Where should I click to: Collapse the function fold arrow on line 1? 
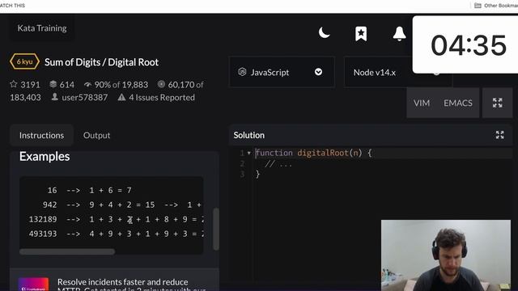point(249,153)
